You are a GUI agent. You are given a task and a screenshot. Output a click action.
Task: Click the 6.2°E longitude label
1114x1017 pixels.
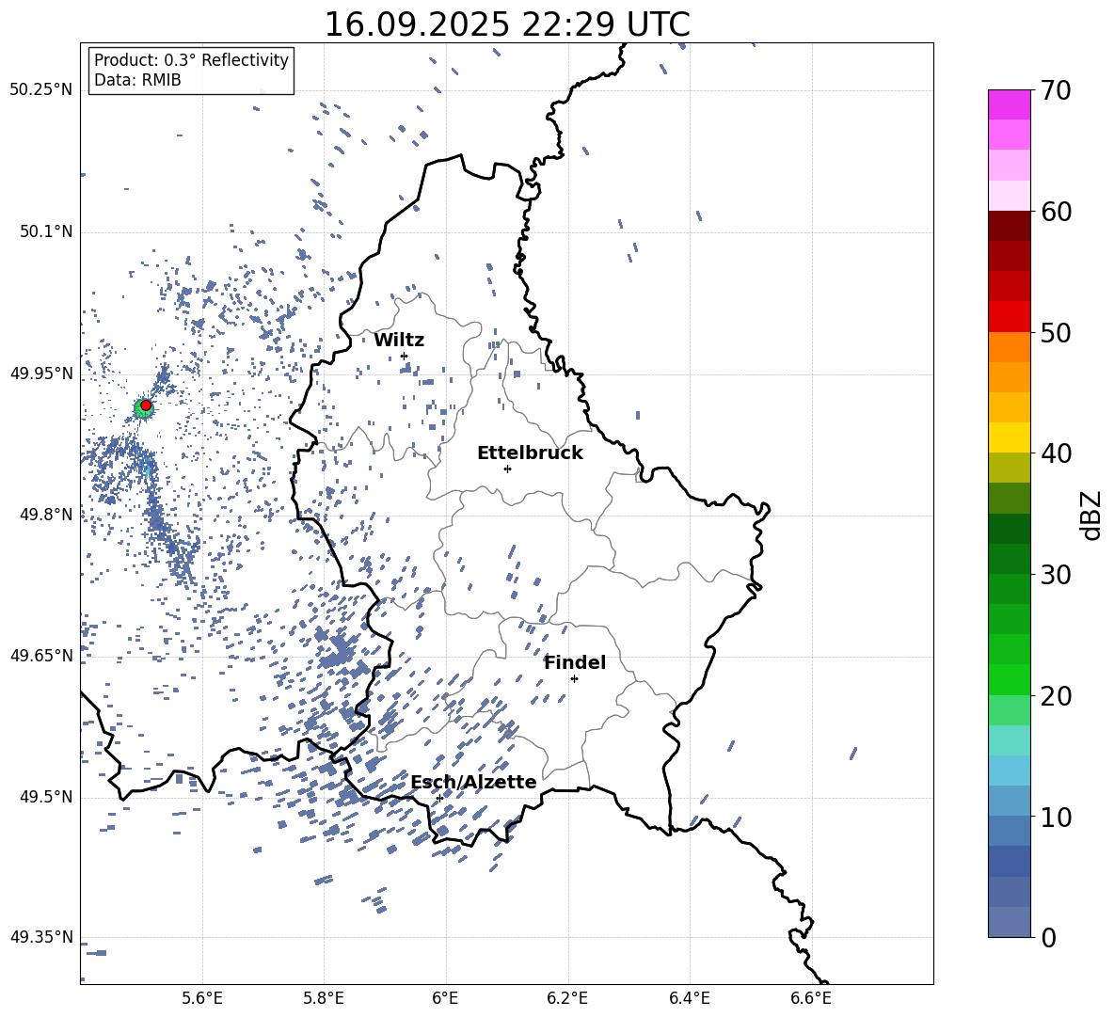[x=567, y=998]
